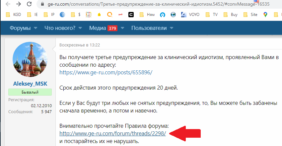This screenshot has width=282, height=146.
Task: Expand the Форумы dropdown arrow
Action: (35, 29)
